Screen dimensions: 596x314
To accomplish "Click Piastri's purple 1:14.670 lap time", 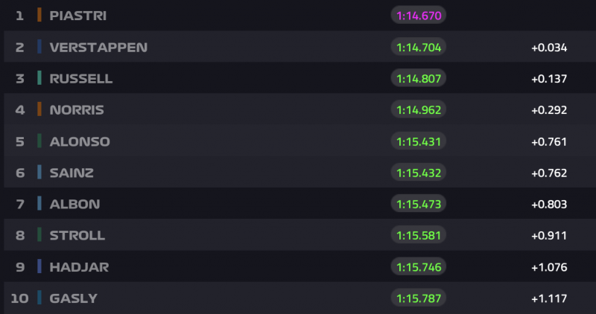I will pyautogui.click(x=418, y=15).
